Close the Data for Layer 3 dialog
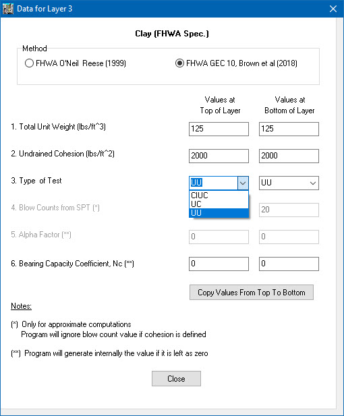 coord(333,9)
